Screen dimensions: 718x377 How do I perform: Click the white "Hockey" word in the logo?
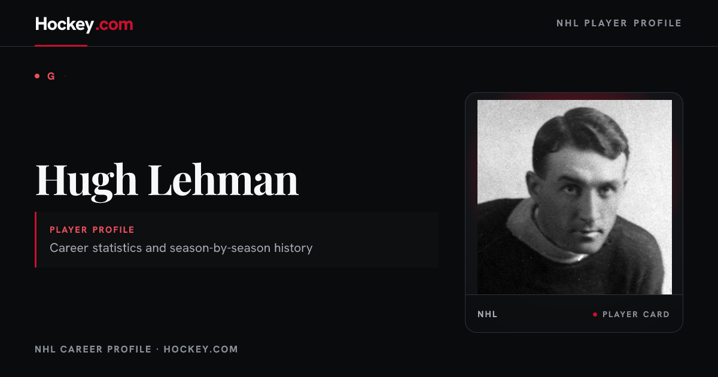click(64, 25)
